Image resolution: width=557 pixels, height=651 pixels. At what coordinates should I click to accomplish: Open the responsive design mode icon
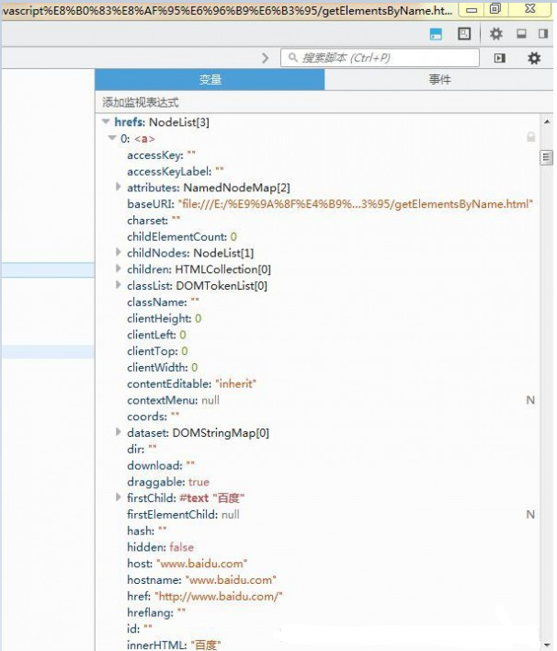[x=464, y=34]
